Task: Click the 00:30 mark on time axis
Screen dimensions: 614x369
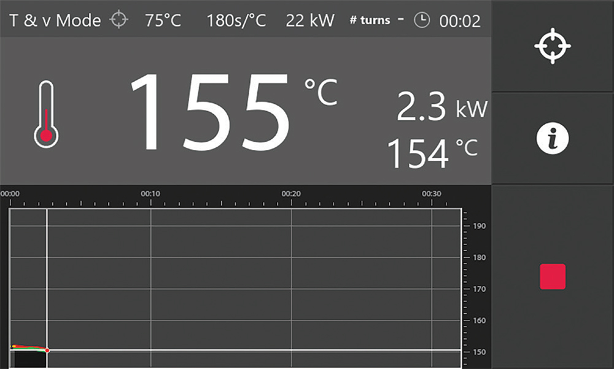Action: 431,193
